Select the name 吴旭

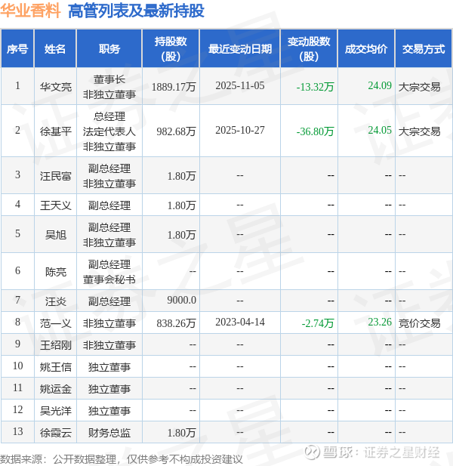(x=56, y=235)
